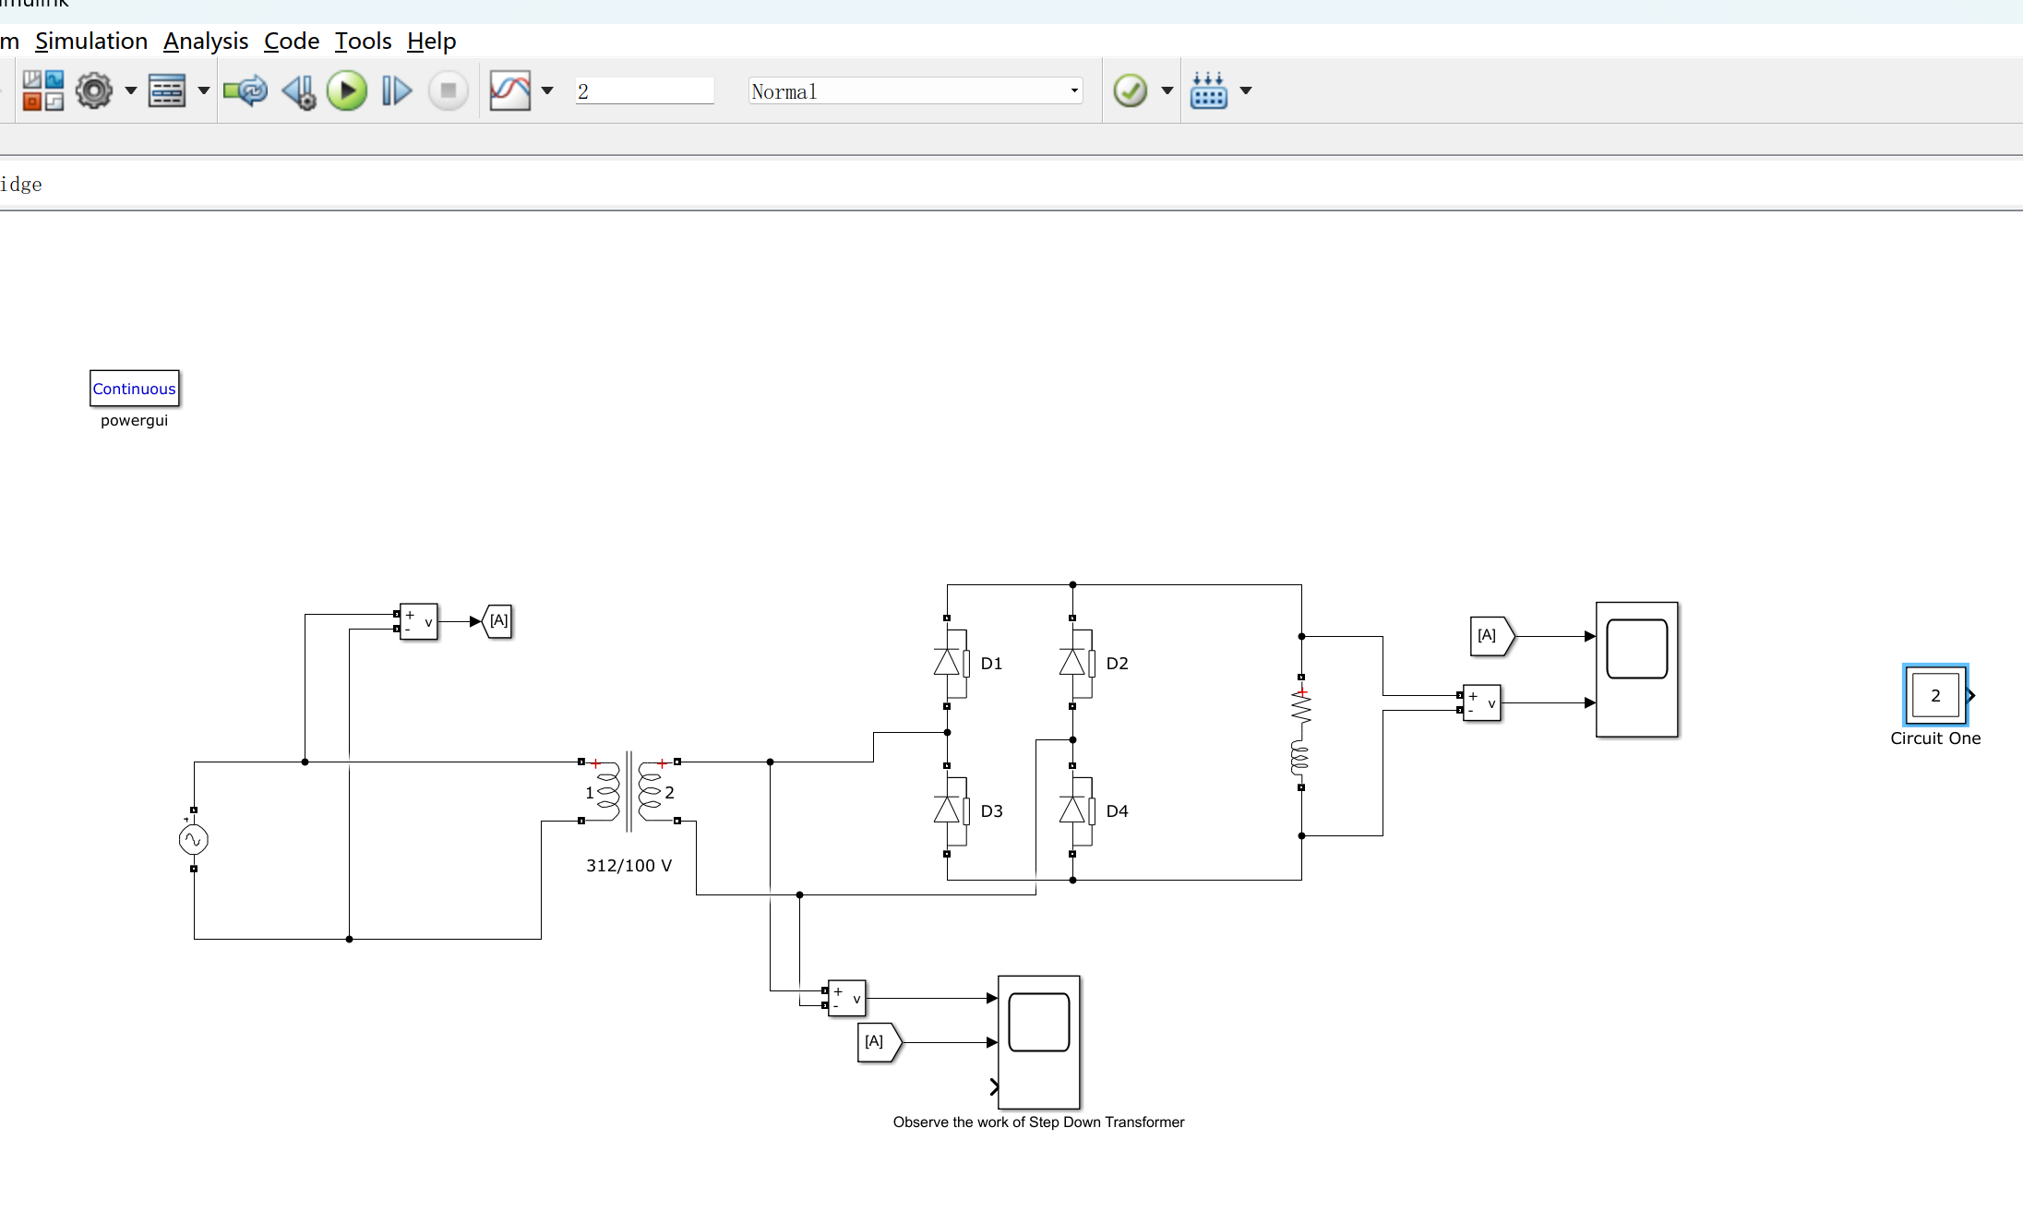Screen dimensions: 2023x1212
Task: Select the Continuous powergui block
Action: pos(134,389)
